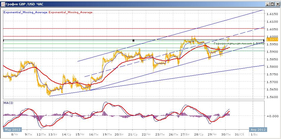Maximize the GBP/USD chart window

coord(272,4)
